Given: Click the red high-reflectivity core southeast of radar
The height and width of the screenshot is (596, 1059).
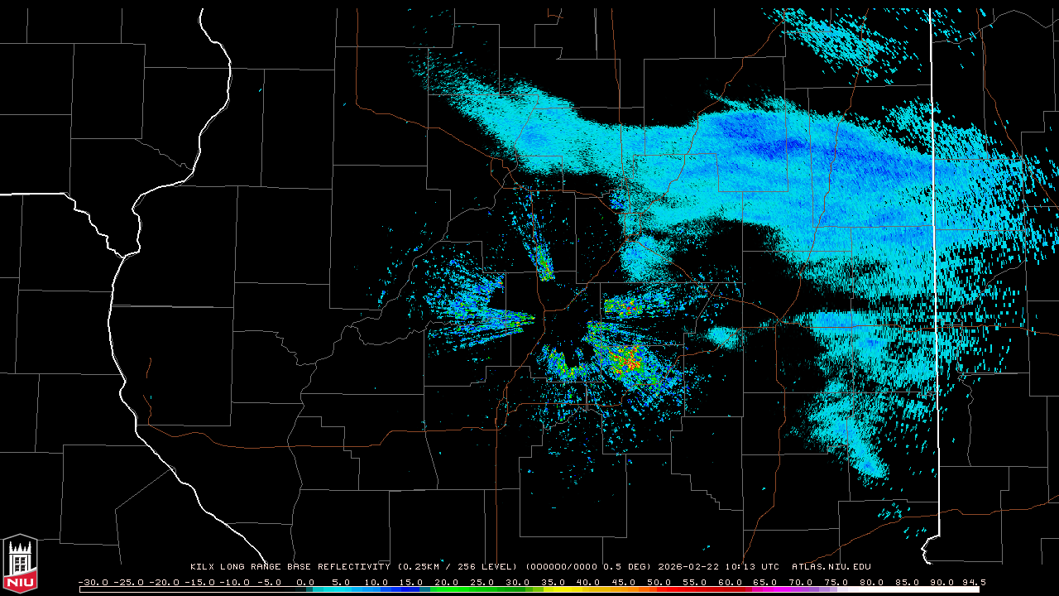Looking at the screenshot, I should tap(631, 362).
